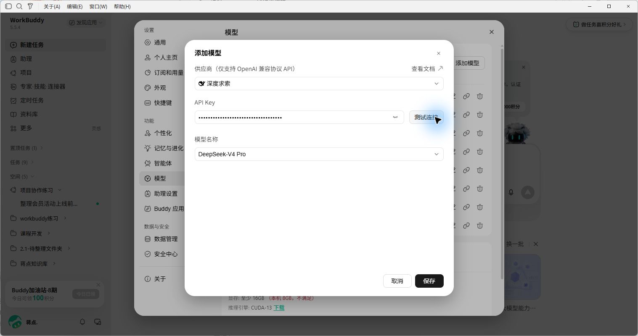
Task: Click 保存 to save the model
Action: pyautogui.click(x=429, y=281)
